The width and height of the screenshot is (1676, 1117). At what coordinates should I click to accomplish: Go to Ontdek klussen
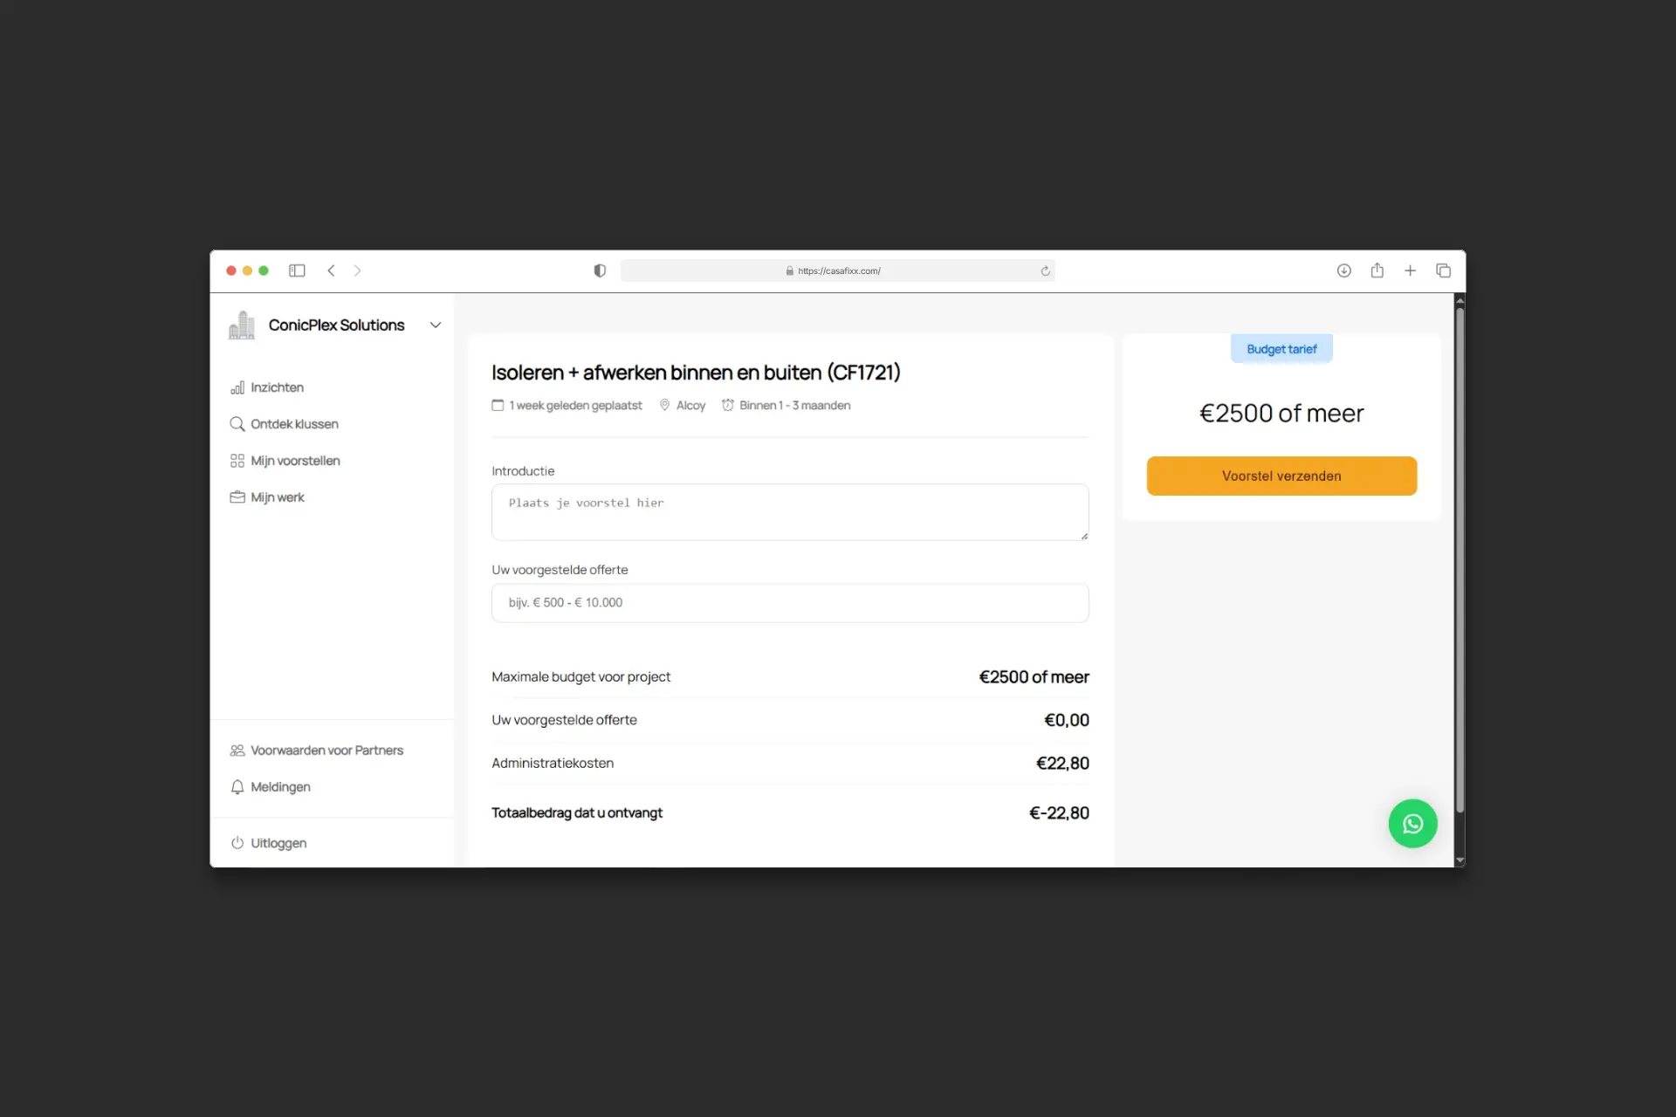pyautogui.click(x=293, y=424)
